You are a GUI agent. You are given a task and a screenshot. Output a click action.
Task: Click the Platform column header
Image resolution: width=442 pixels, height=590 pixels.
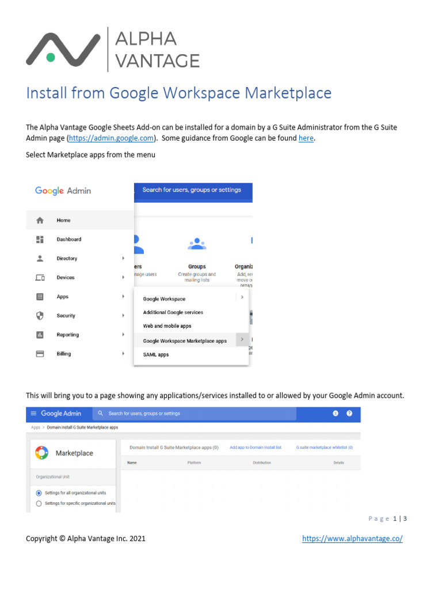click(x=194, y=463)
